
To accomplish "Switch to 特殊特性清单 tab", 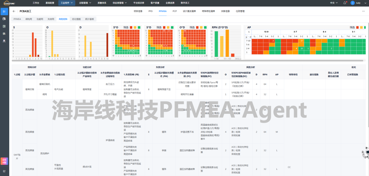I will coord(208,11).
